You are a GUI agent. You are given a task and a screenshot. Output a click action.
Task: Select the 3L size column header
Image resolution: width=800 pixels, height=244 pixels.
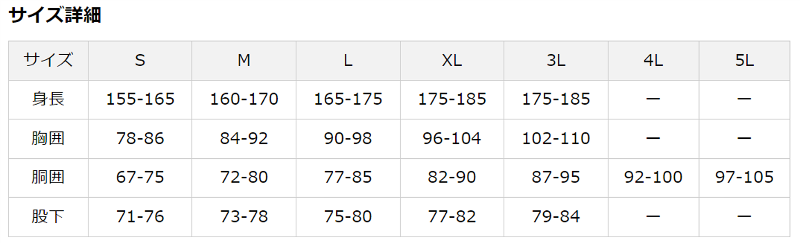(556, 60)
